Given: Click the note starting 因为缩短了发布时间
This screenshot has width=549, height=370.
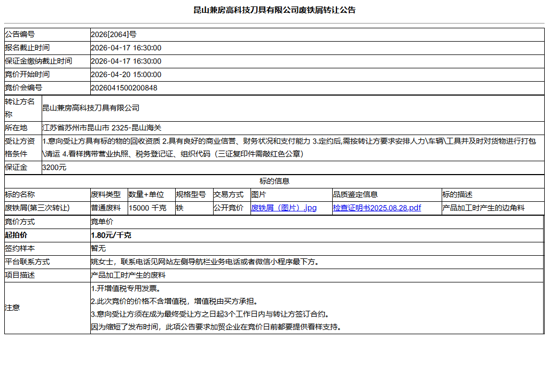Looking at the screenshot, I should coord(217,327).
